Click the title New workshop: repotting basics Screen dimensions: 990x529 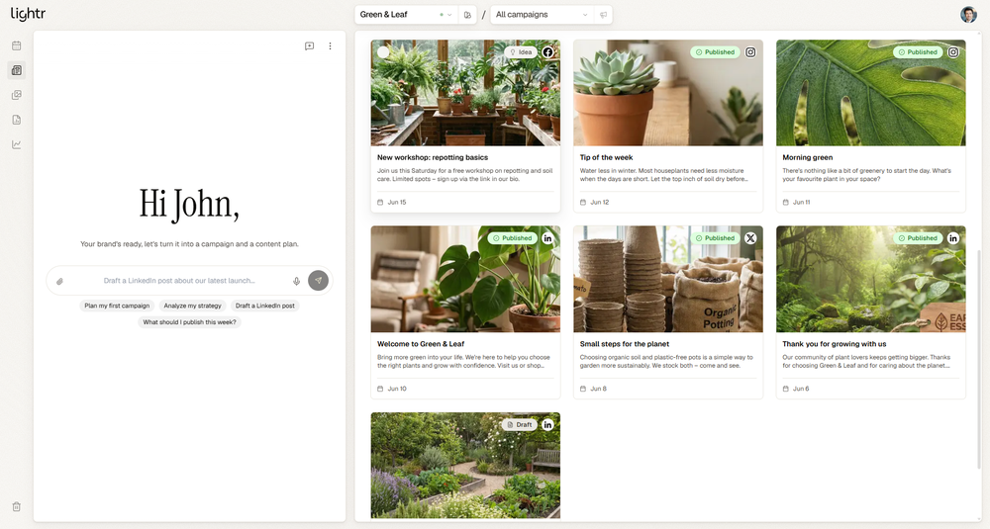pos(433,157)
